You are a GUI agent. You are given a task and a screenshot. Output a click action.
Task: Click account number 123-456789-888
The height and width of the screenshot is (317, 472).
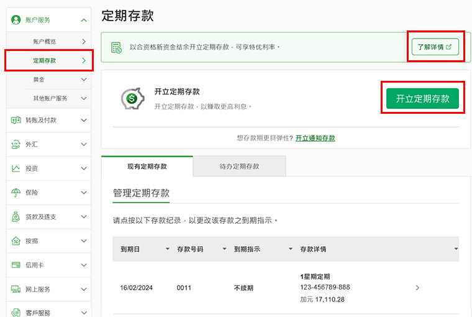point(325,287)
